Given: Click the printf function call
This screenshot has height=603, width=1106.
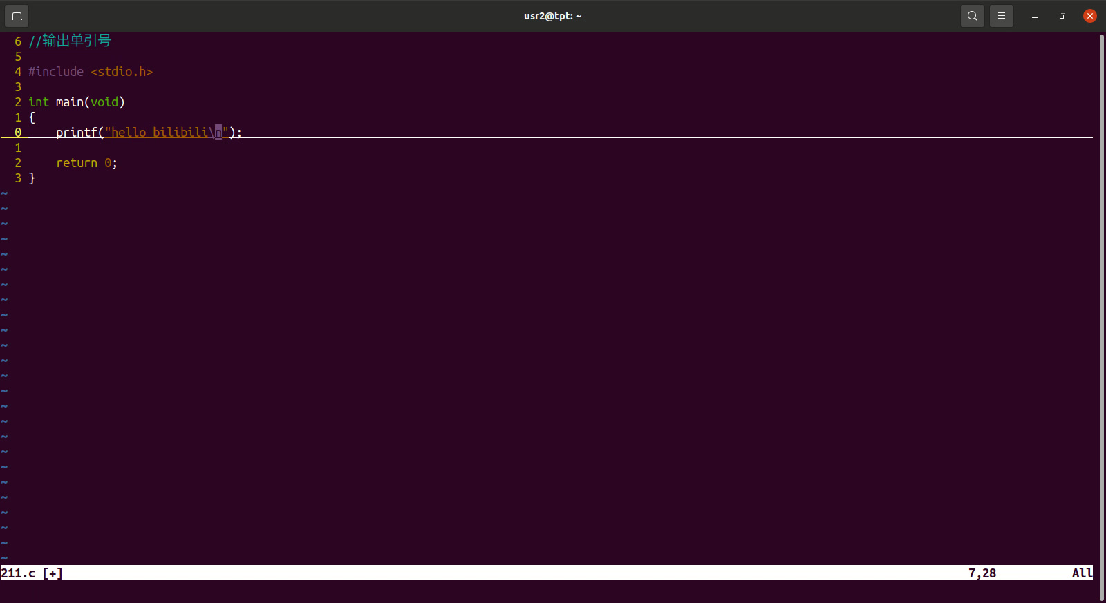Looking at the screenshot, I should [77, 132].
